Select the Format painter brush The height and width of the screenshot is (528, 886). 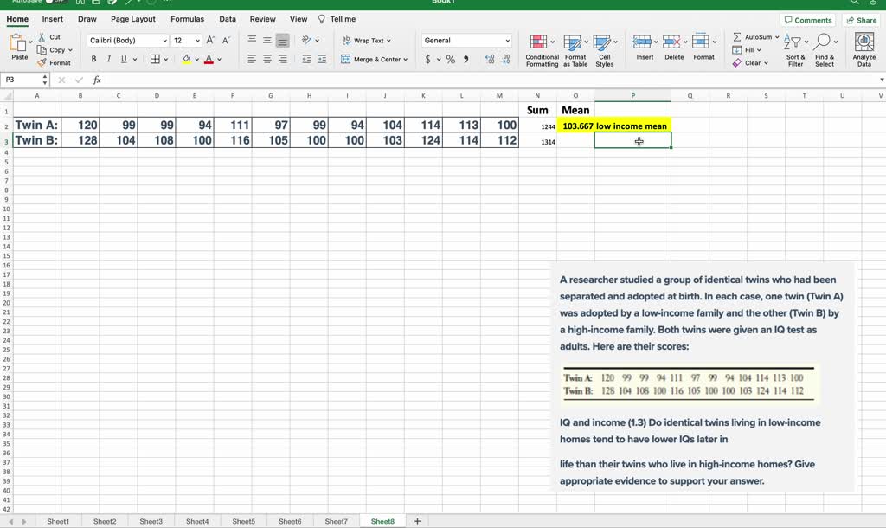(x=43, y=63)
